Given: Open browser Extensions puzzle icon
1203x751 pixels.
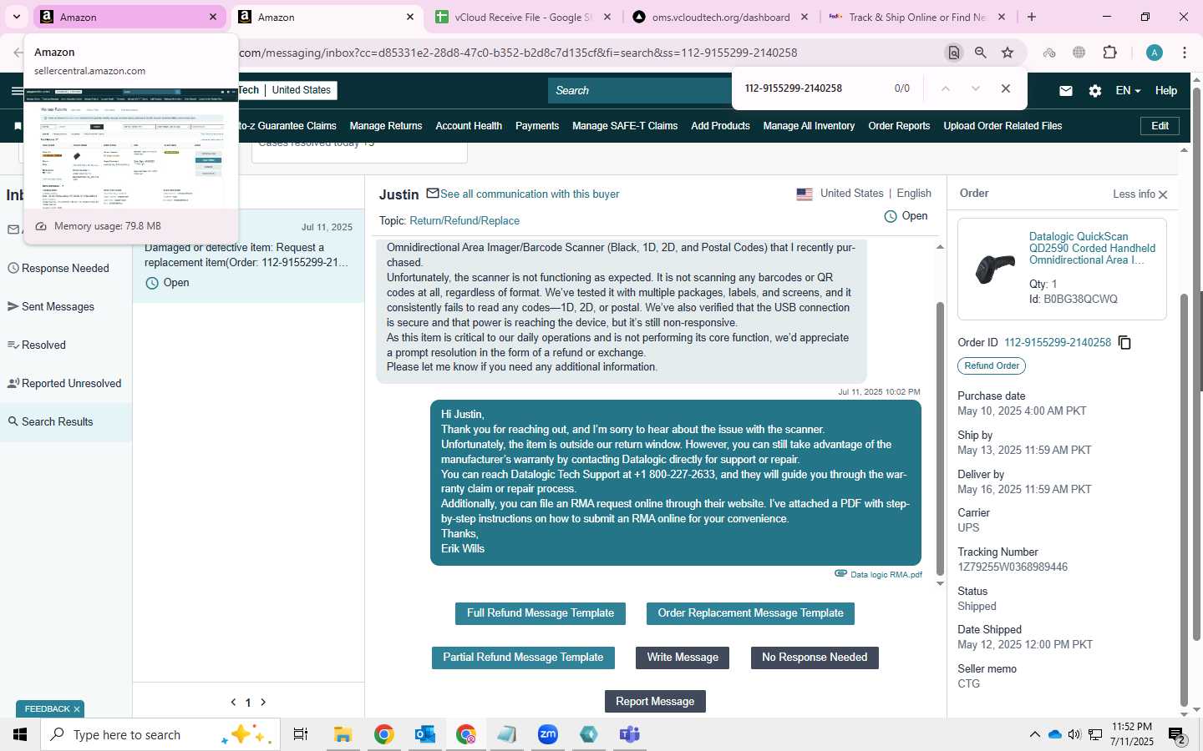Looking at the screenshot, I should pos(1109,53).
